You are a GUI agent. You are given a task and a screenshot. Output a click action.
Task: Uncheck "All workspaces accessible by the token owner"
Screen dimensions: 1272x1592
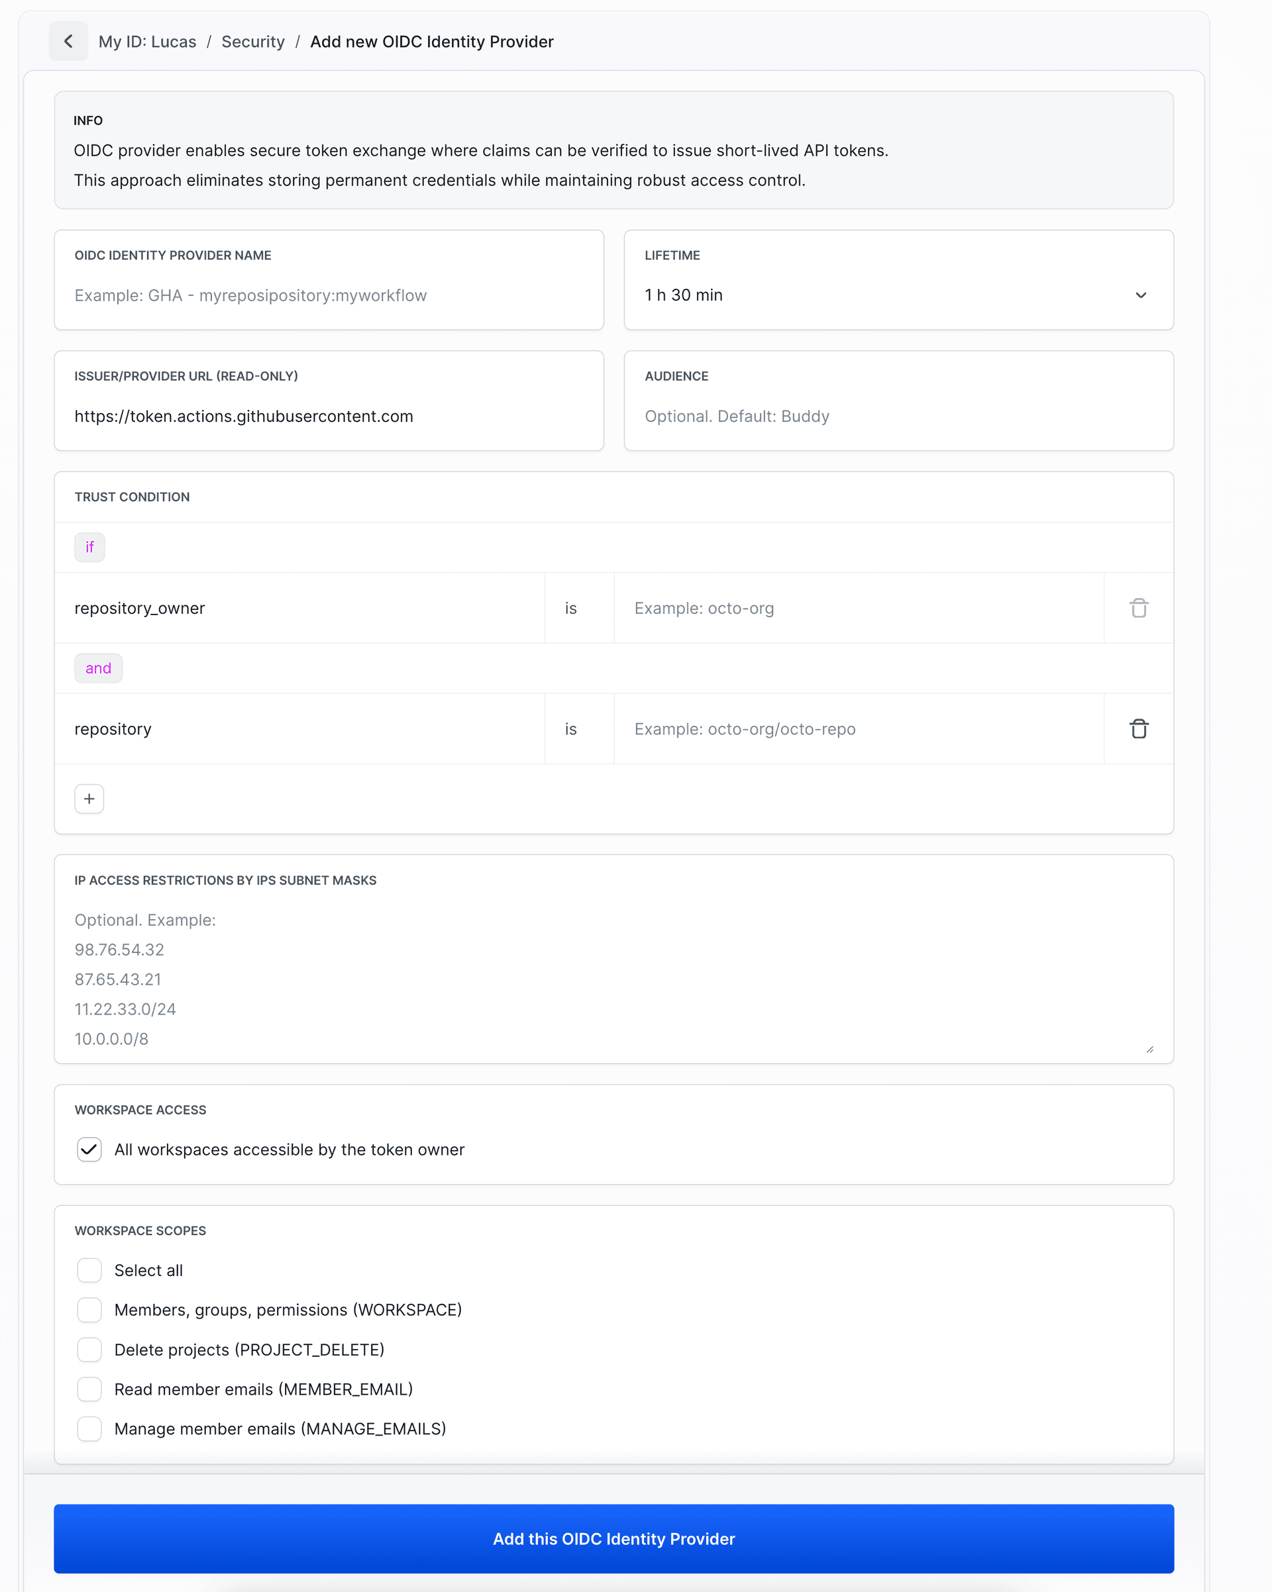(x=89, y=1150)
